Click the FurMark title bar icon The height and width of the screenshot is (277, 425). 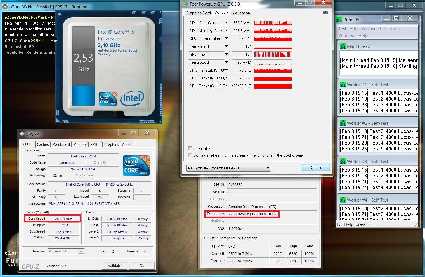(x=6, y=6)
